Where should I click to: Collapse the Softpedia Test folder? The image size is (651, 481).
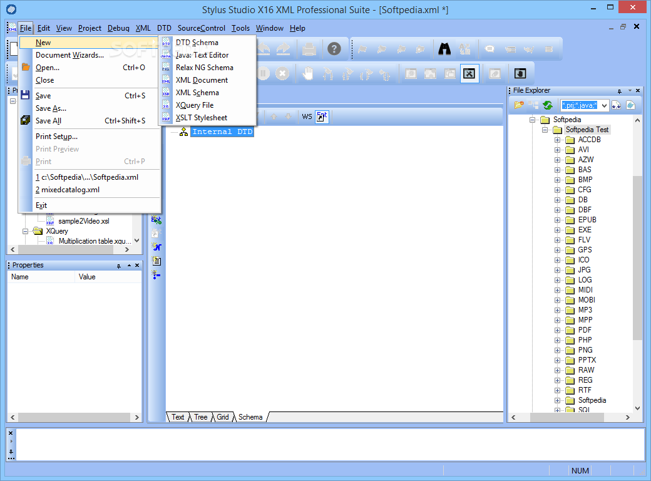click(545, 130)
